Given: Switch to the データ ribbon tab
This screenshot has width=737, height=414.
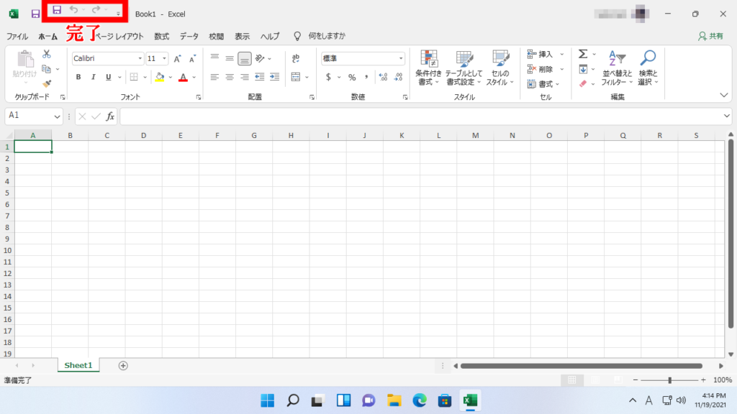Looking at the screenshot, I should coord(189,36).
